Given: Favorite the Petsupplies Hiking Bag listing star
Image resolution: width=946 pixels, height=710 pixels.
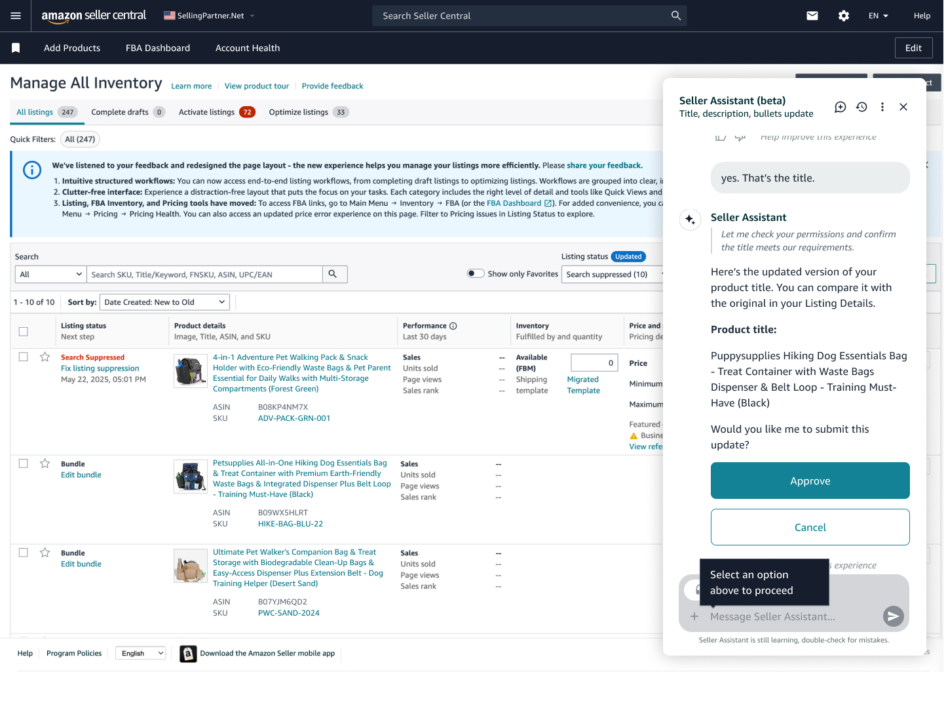Looking at the screenshot, I should click(45, 463).
